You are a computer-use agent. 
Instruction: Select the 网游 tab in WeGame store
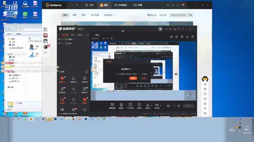click(x=84, y=15)
